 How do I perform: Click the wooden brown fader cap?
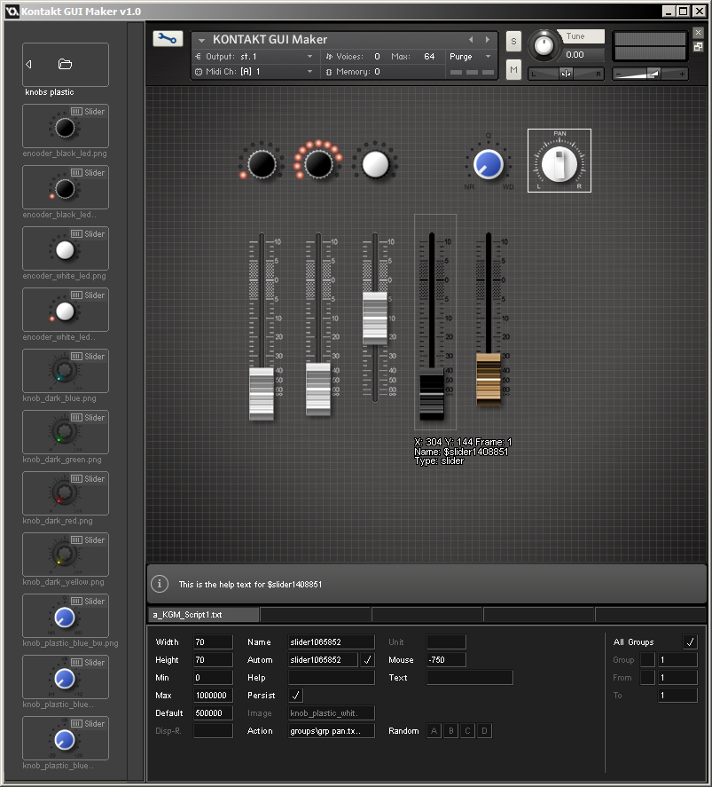pyautogui.click(x=489, y=379)
